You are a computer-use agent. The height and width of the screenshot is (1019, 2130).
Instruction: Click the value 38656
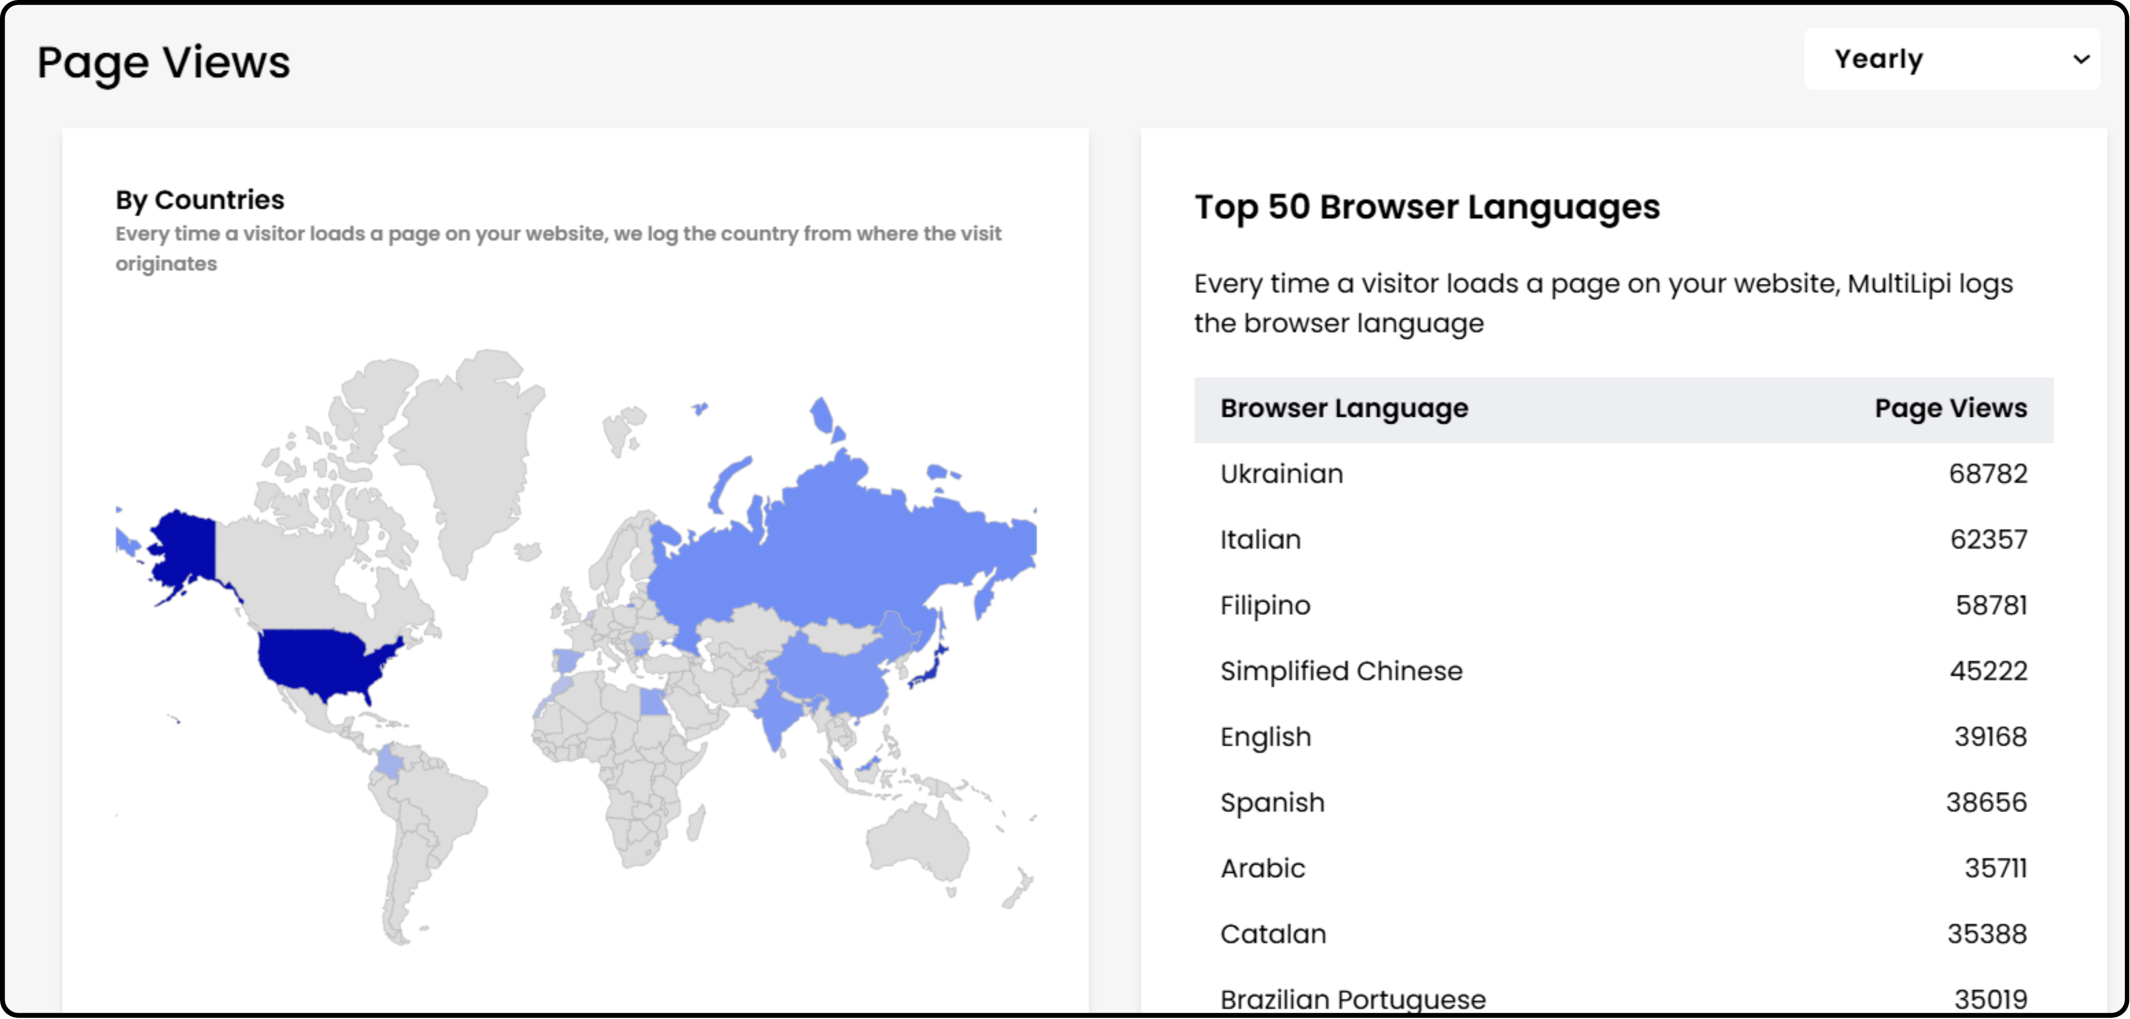[1986, 802]
